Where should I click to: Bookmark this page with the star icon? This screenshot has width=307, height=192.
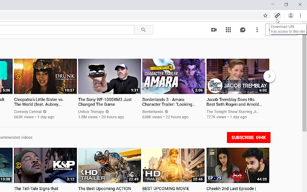pyautogui.click(x=265, y=15)
